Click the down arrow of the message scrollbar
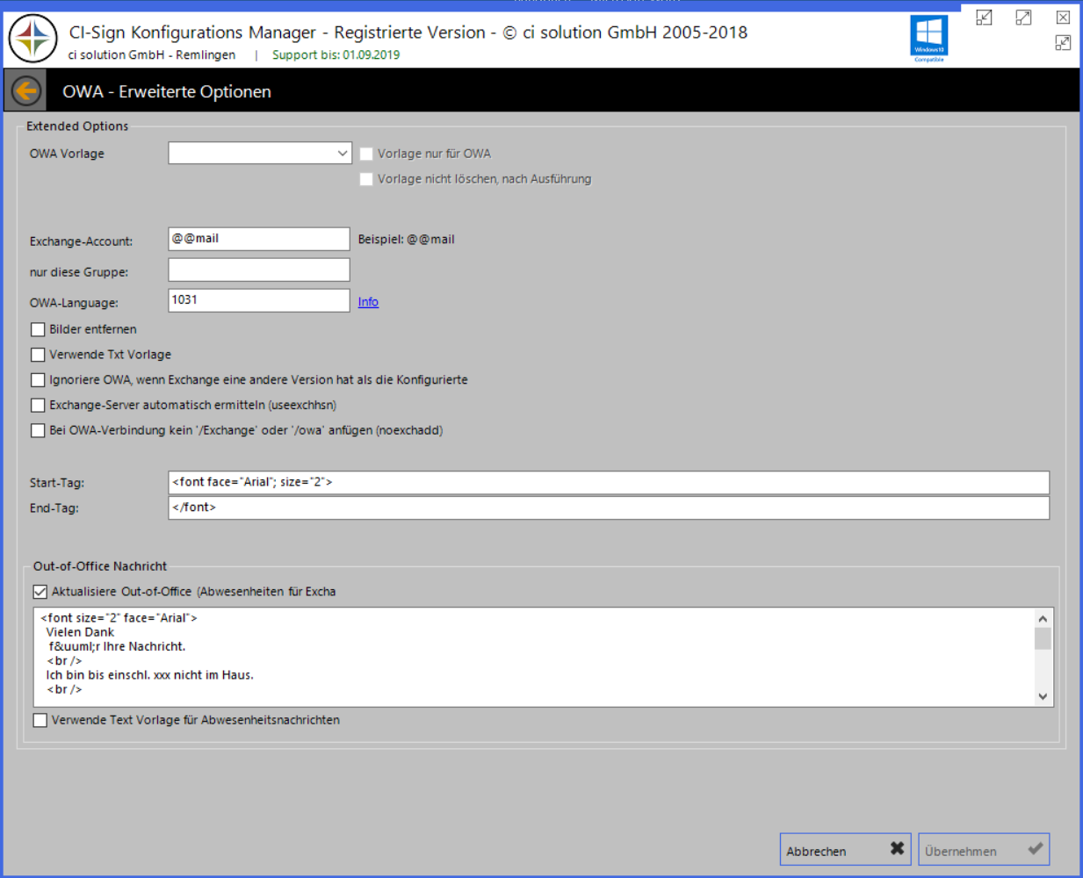The image size is (1083, 878). (x=1043, y=695)
